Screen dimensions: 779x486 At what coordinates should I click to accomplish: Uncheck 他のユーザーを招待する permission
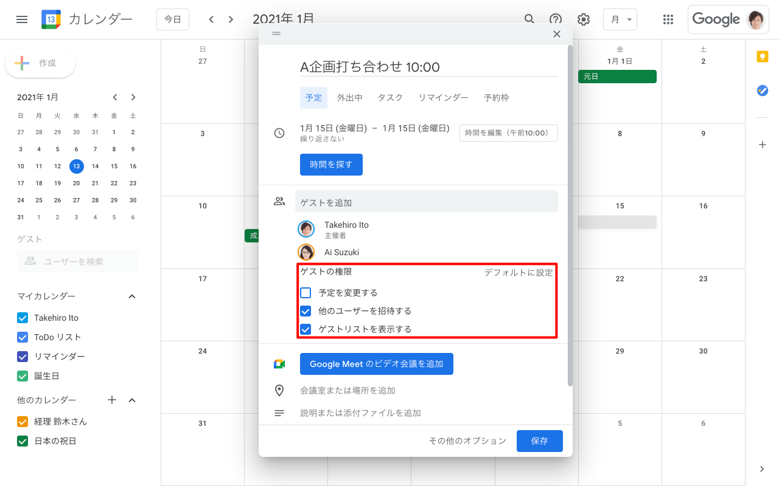point(306,311)
